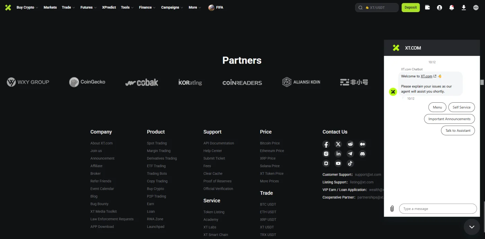Open the YouTube social icon

coord(338,163)
